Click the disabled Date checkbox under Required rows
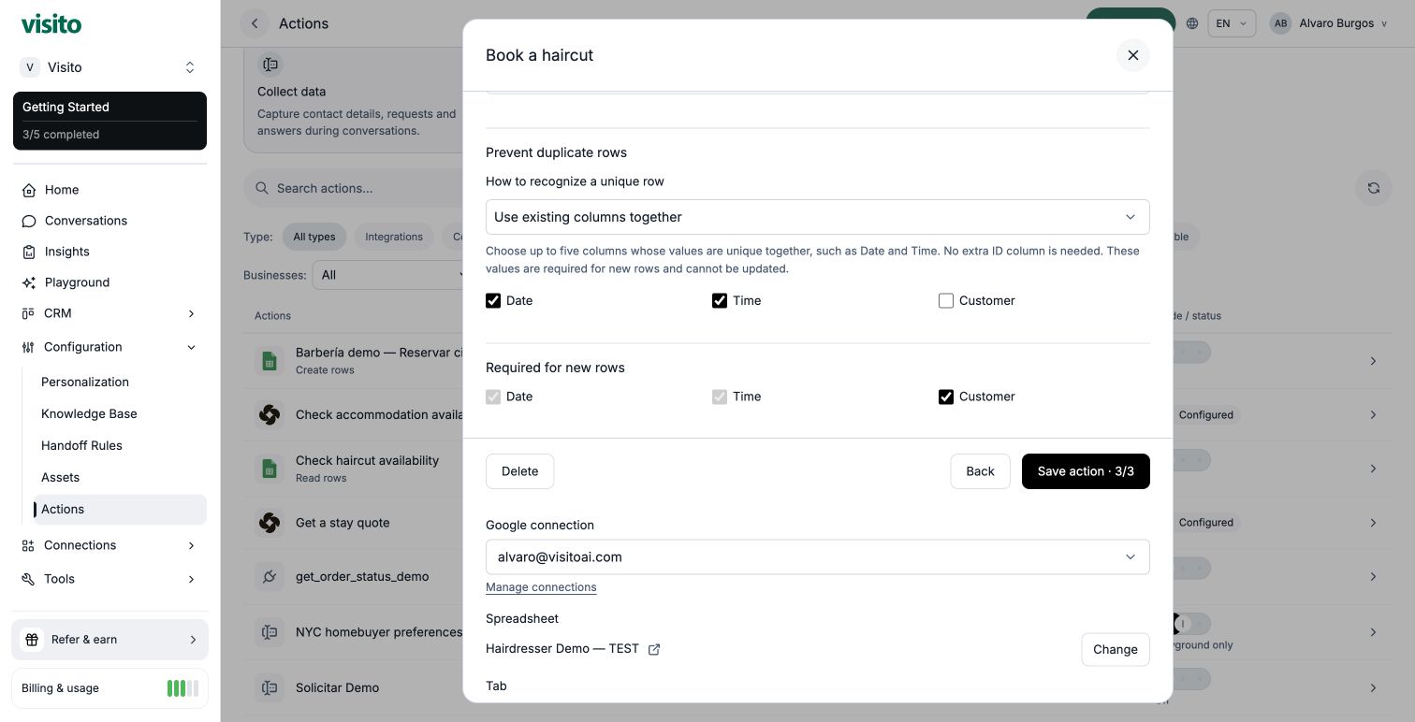Viewport: 1415px width, 722px height. (x=493, y=397)
